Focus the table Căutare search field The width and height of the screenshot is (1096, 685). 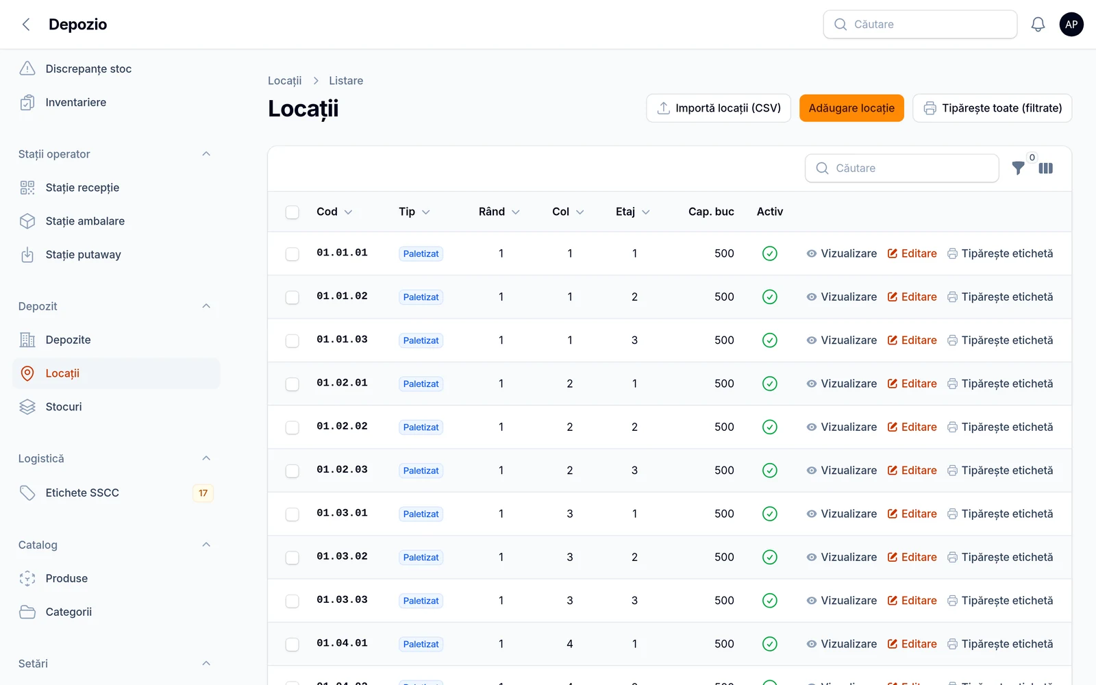click(901, 168)
